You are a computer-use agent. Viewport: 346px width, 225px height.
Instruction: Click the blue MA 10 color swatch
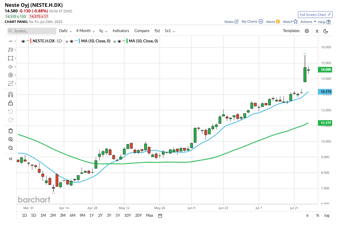pos(79,41)
